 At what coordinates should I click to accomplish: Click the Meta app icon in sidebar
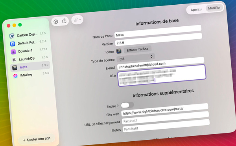pos(15,68)
